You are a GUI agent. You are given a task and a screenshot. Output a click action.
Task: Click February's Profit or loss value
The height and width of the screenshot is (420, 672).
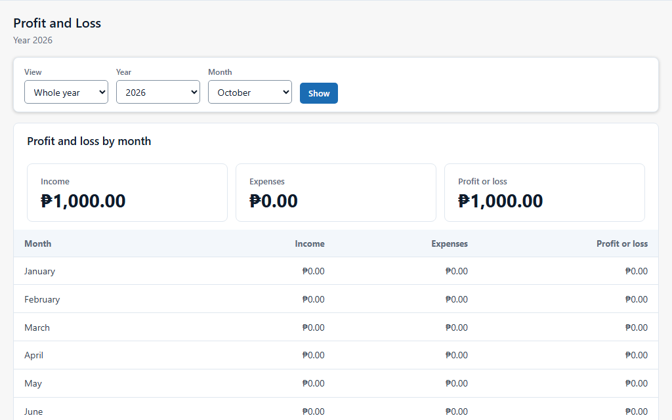coord(637,299)
